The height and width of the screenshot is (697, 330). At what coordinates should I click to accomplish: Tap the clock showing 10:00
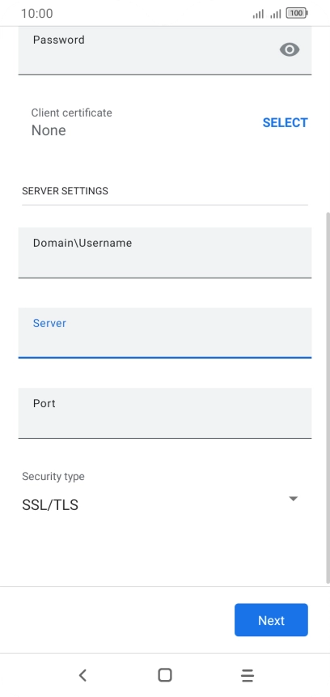point(37,13)
